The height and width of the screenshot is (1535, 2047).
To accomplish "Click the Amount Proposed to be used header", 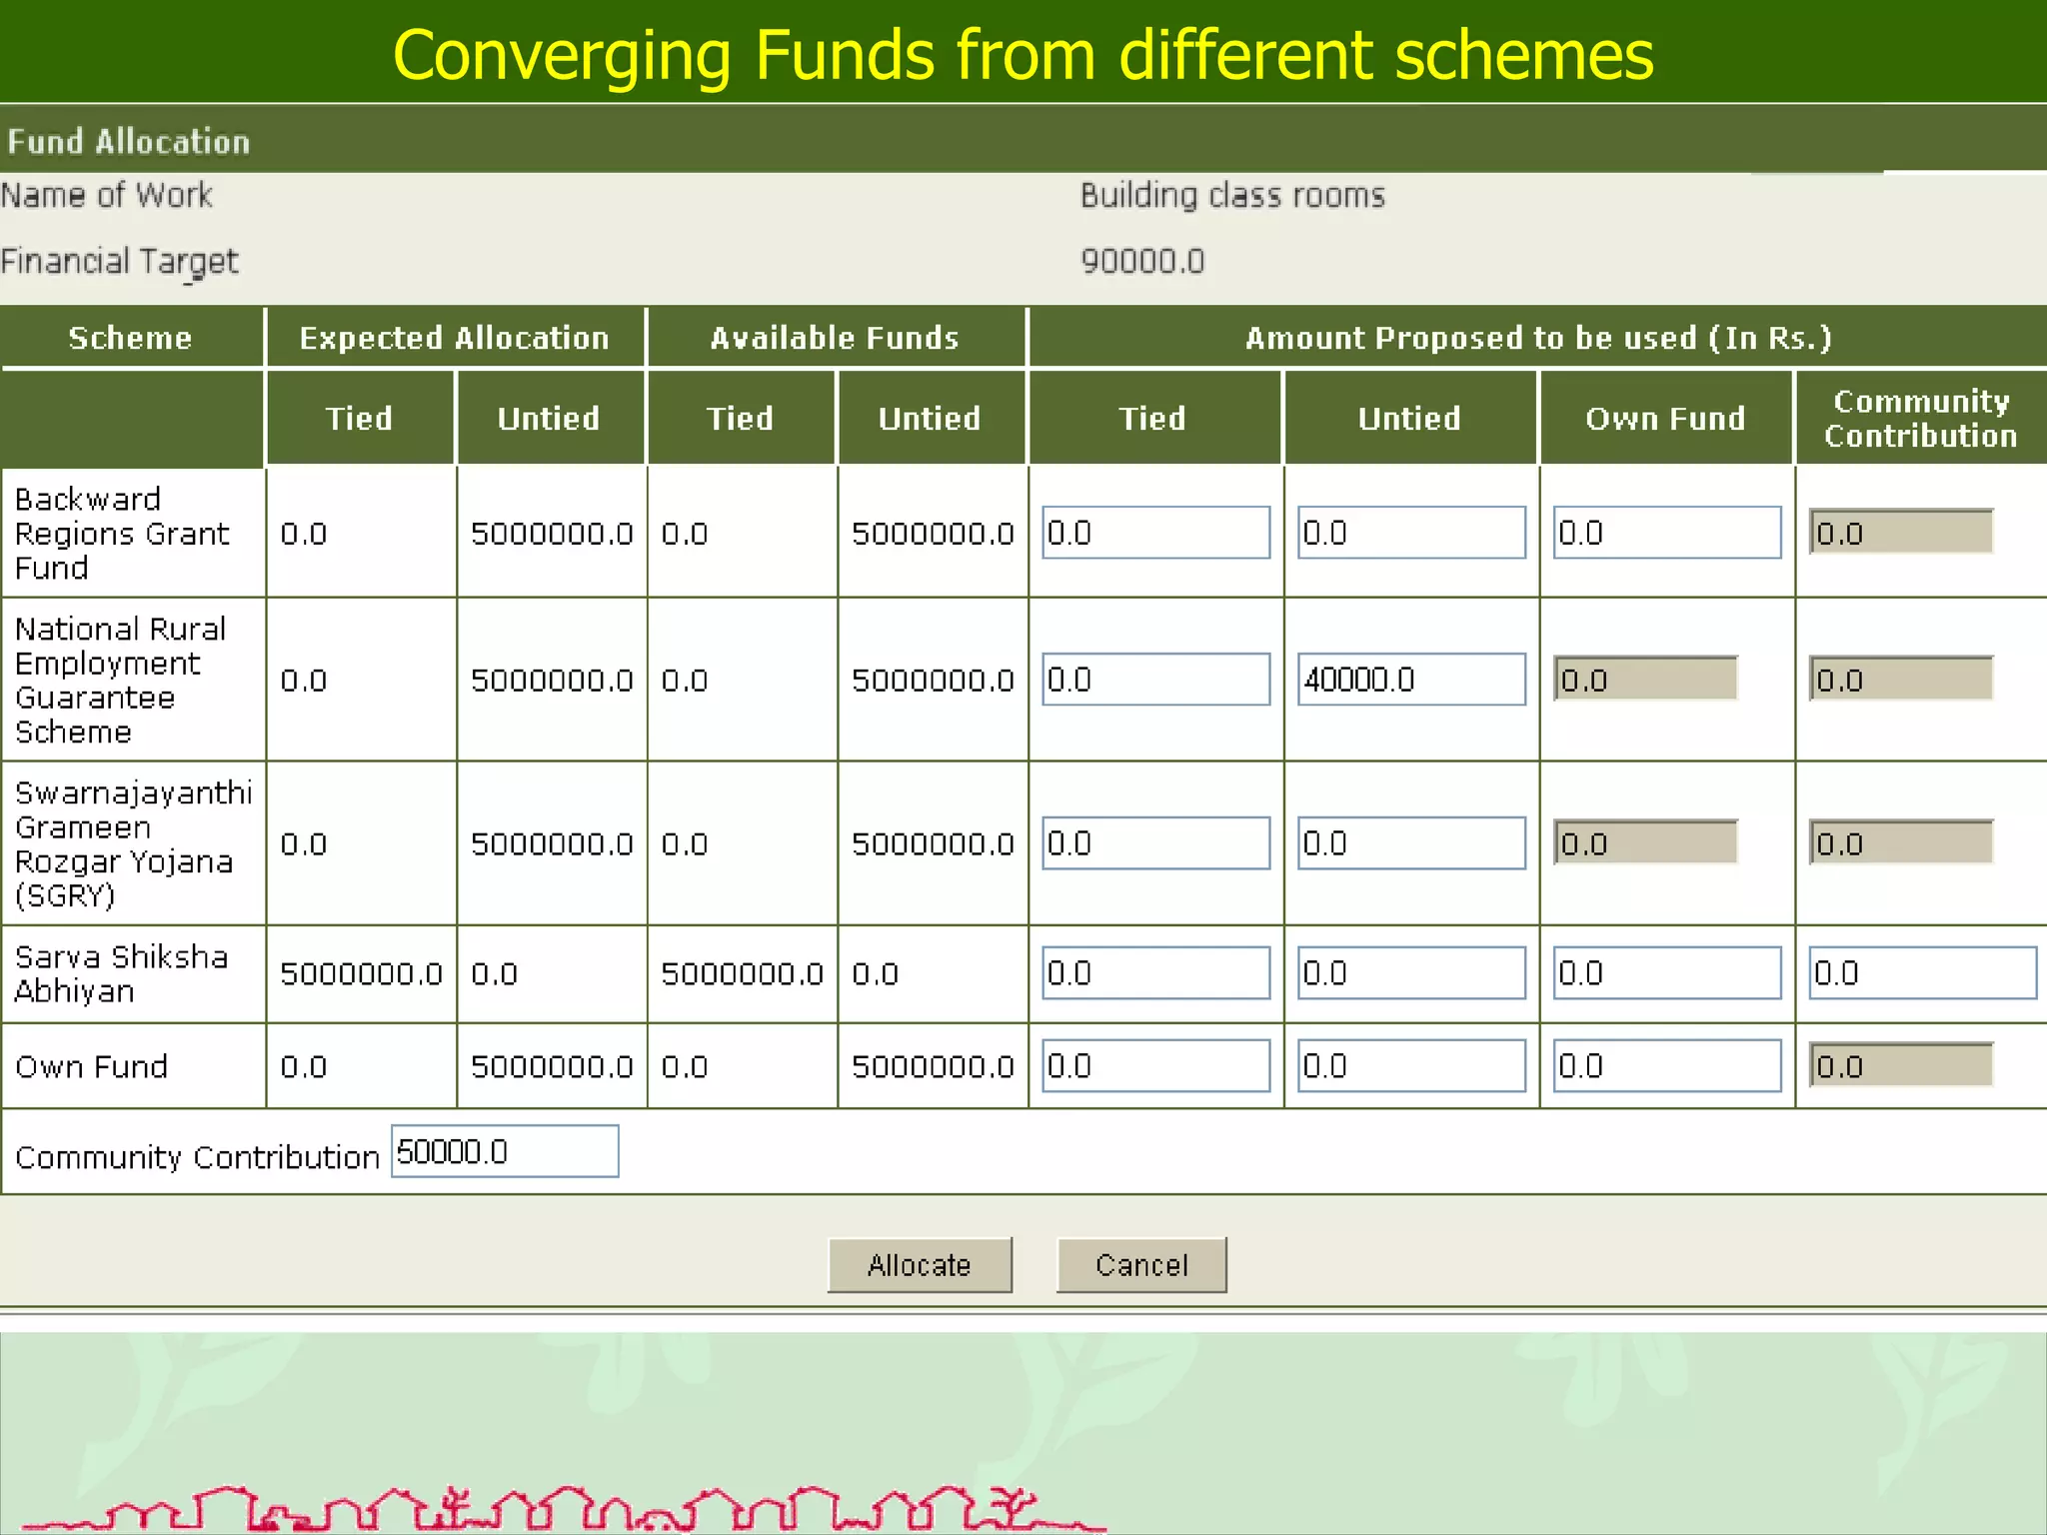I will pyautogui.click(x=1538, y=338).
